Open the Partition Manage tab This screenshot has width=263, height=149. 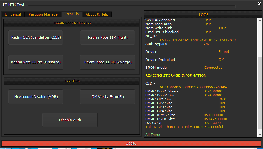pyautogui.click(x=43, y=14)
